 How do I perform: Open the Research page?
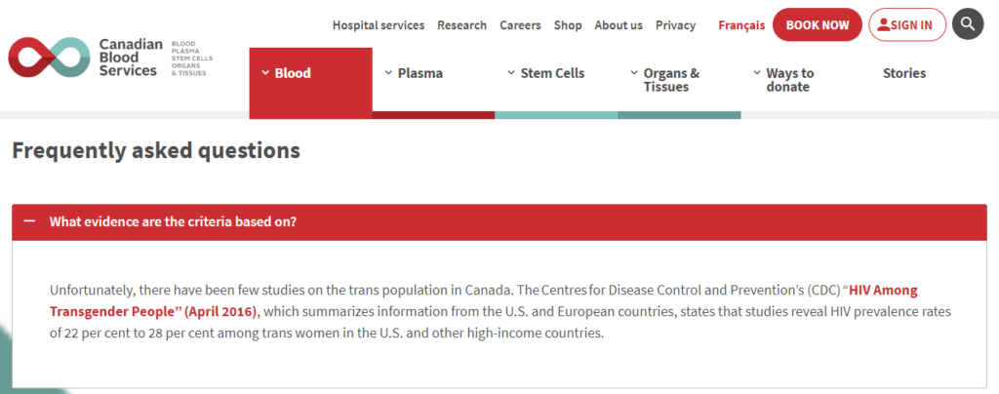(x=461, y=25)
